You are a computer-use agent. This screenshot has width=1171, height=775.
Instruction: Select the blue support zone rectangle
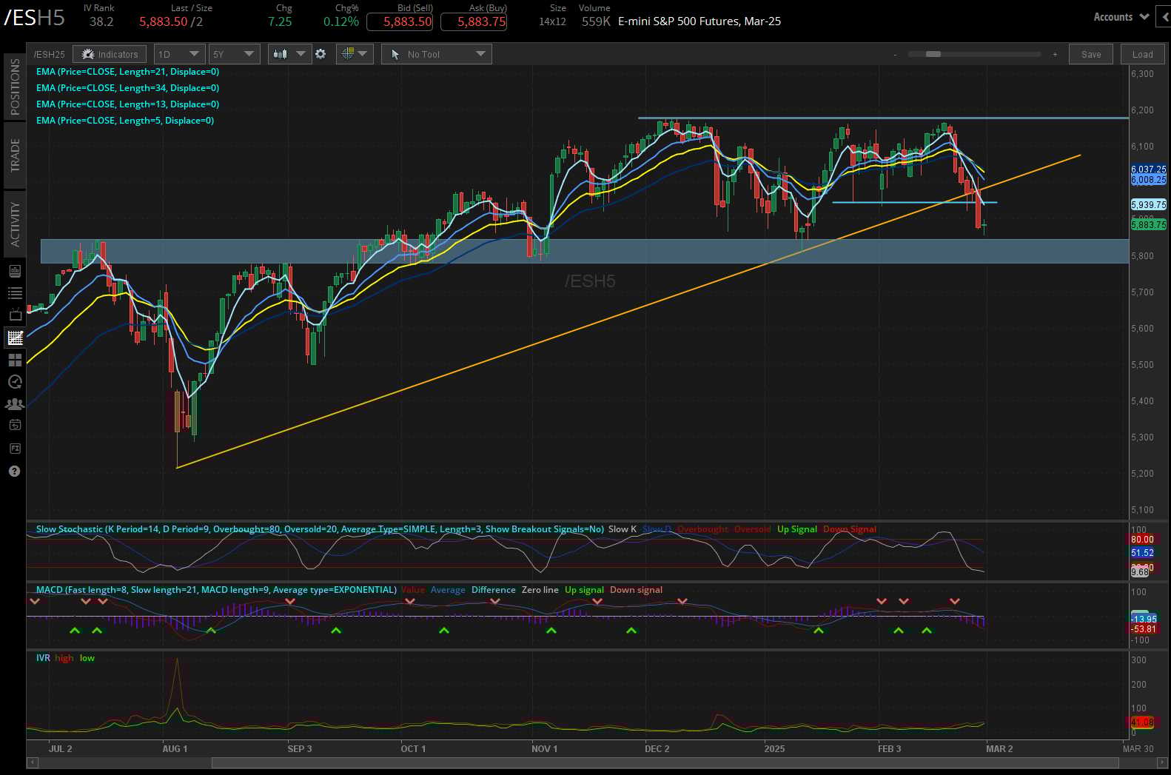(x=585, y=251)
